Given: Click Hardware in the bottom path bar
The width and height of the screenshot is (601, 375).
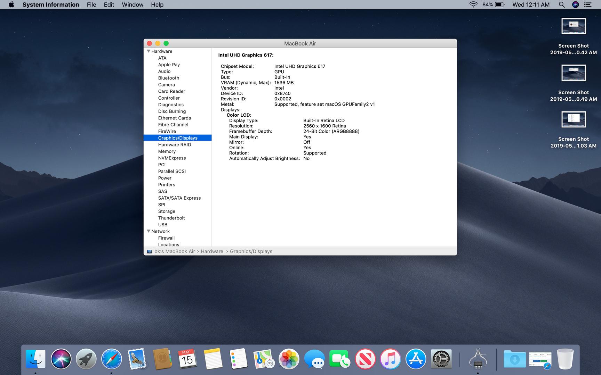Looking at the screenshot, I should pos(212,251).
